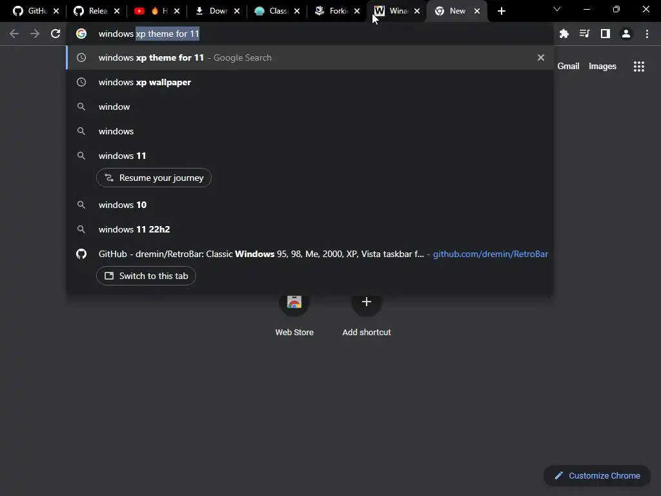
Task: Open the profile avatar icon
Action: (626, 34)
